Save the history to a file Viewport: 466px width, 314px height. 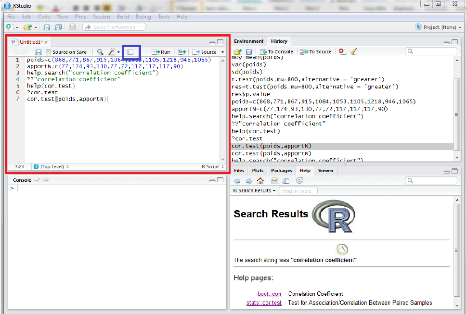click(x=249, y=51)
